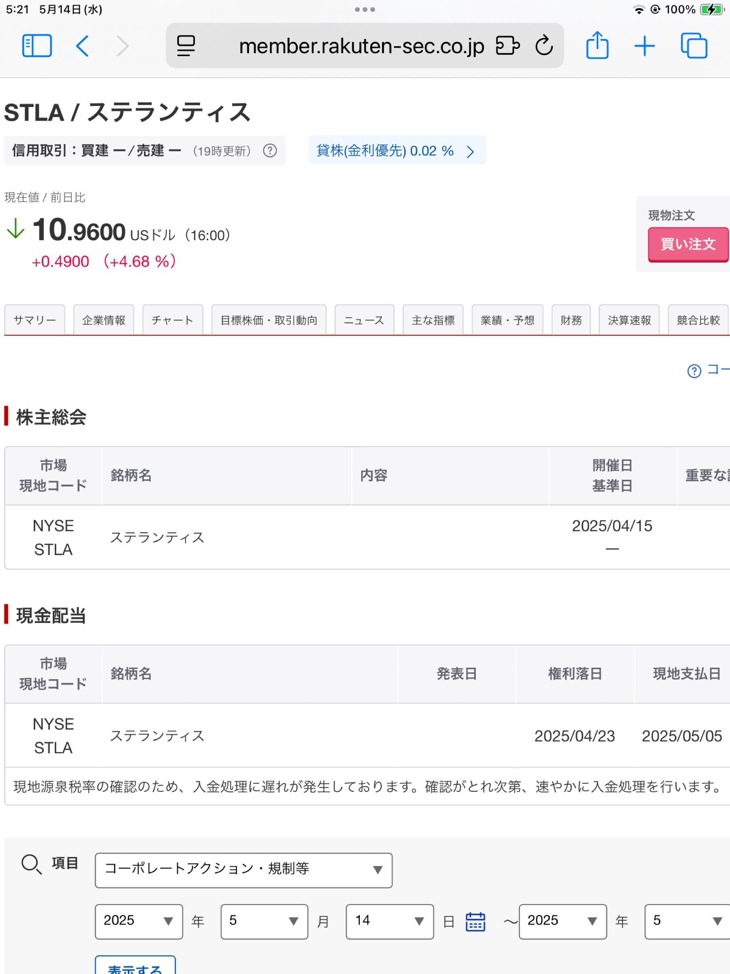Open the start year 2025 dropdown
Screen dimensions: 730x974
click(139, 922)
